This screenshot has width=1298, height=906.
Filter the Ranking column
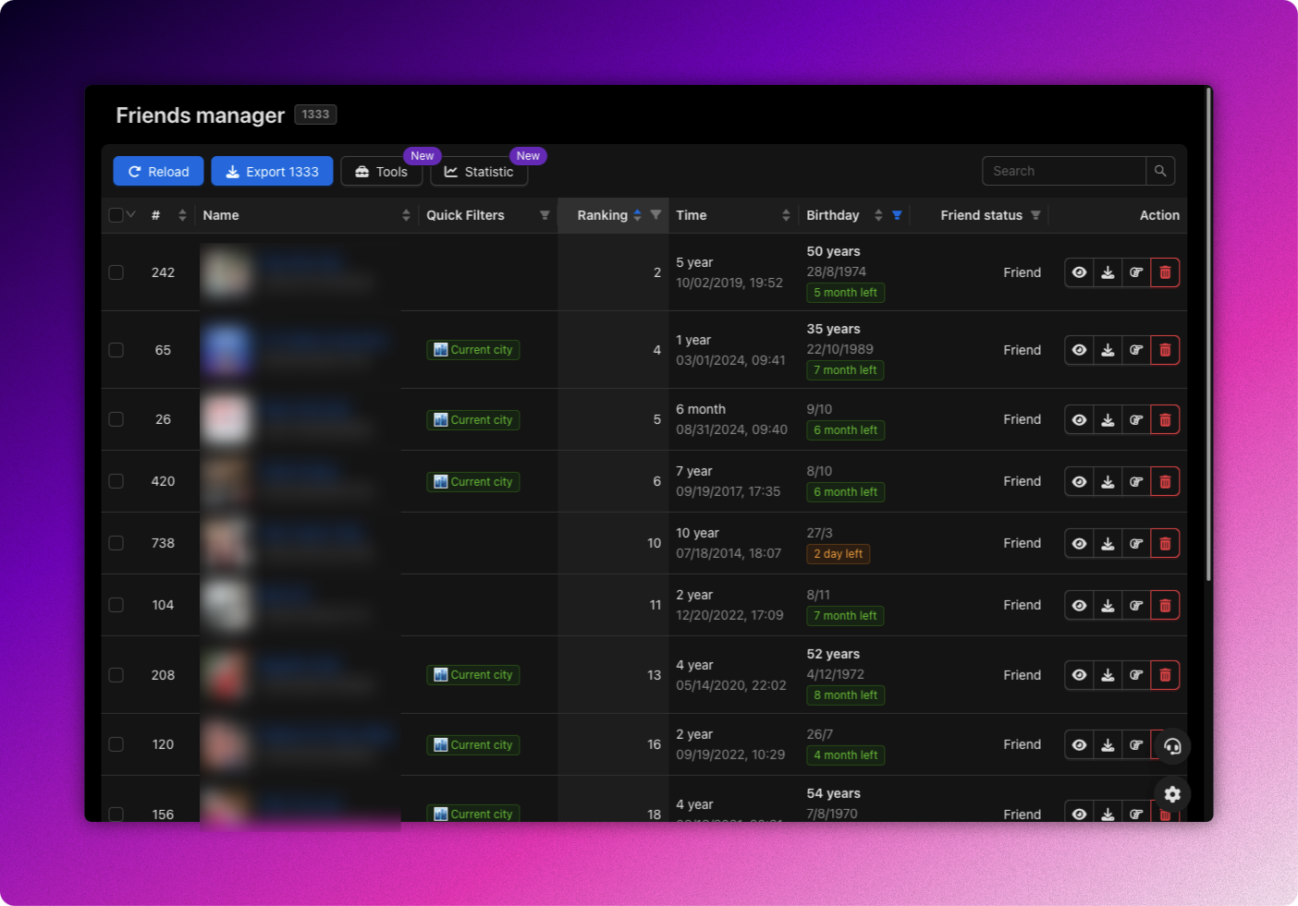[655, 215]
